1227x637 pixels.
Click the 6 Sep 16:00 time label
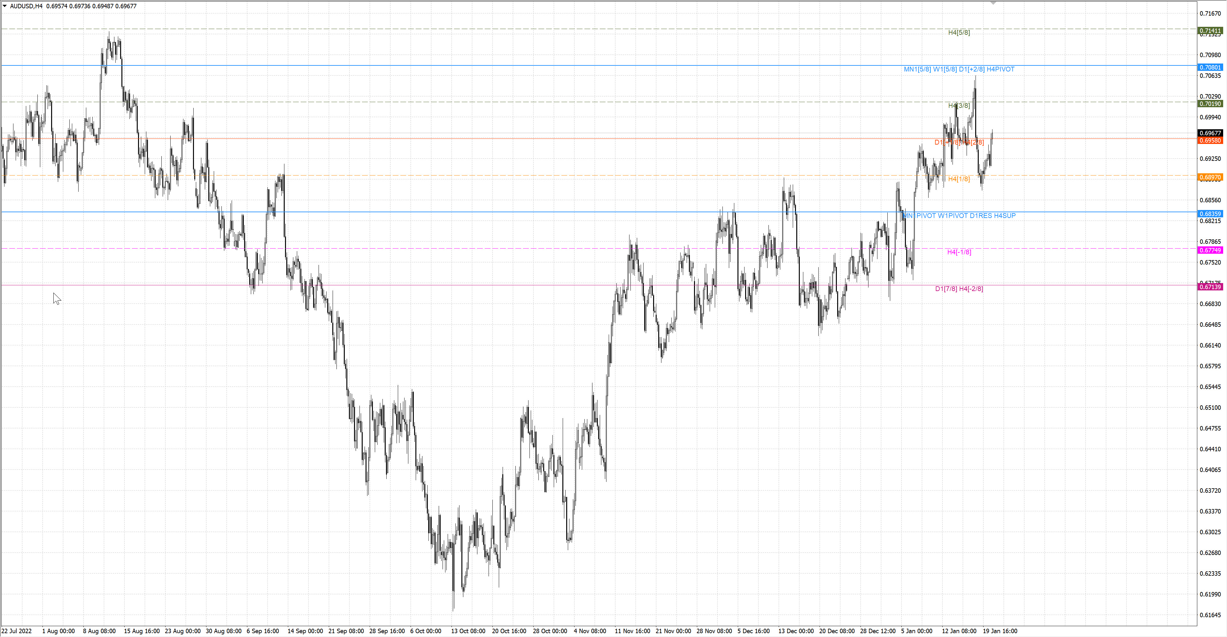click(x=262, y=631)
